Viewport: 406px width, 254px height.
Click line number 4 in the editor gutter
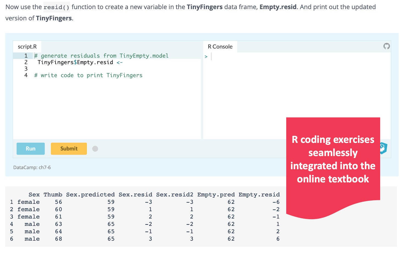[x=26, y=75]
